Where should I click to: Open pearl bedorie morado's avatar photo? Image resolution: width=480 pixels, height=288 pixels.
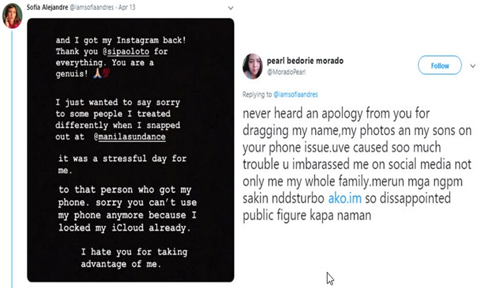pyautogui.click(x=253, y=67)
